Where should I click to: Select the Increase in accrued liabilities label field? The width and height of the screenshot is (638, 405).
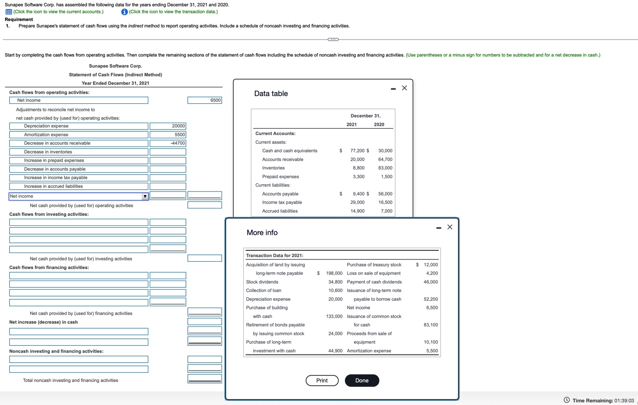click(x=79, y=186)
